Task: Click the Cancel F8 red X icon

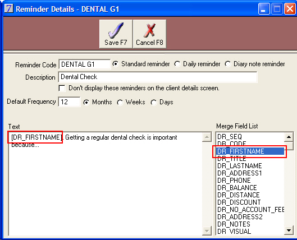Action: [150, 30]
